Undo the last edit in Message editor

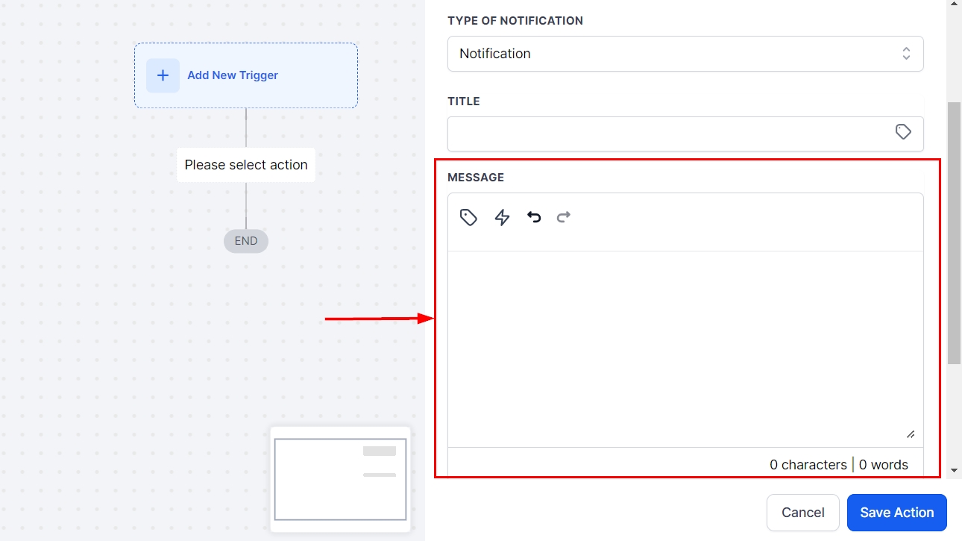click(x=534, y=217)
